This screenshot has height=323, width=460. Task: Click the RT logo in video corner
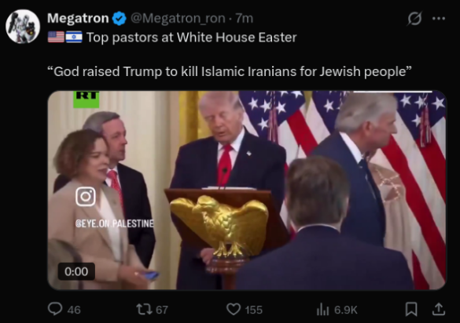click(86, 100)
